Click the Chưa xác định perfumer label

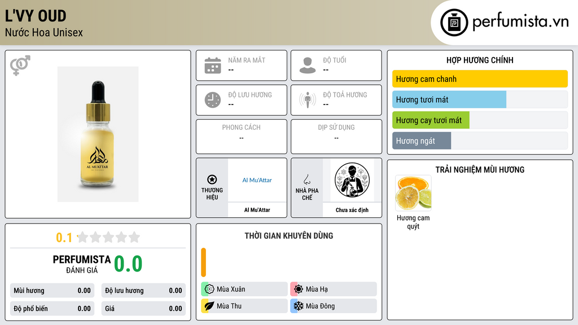pos(352,210)
